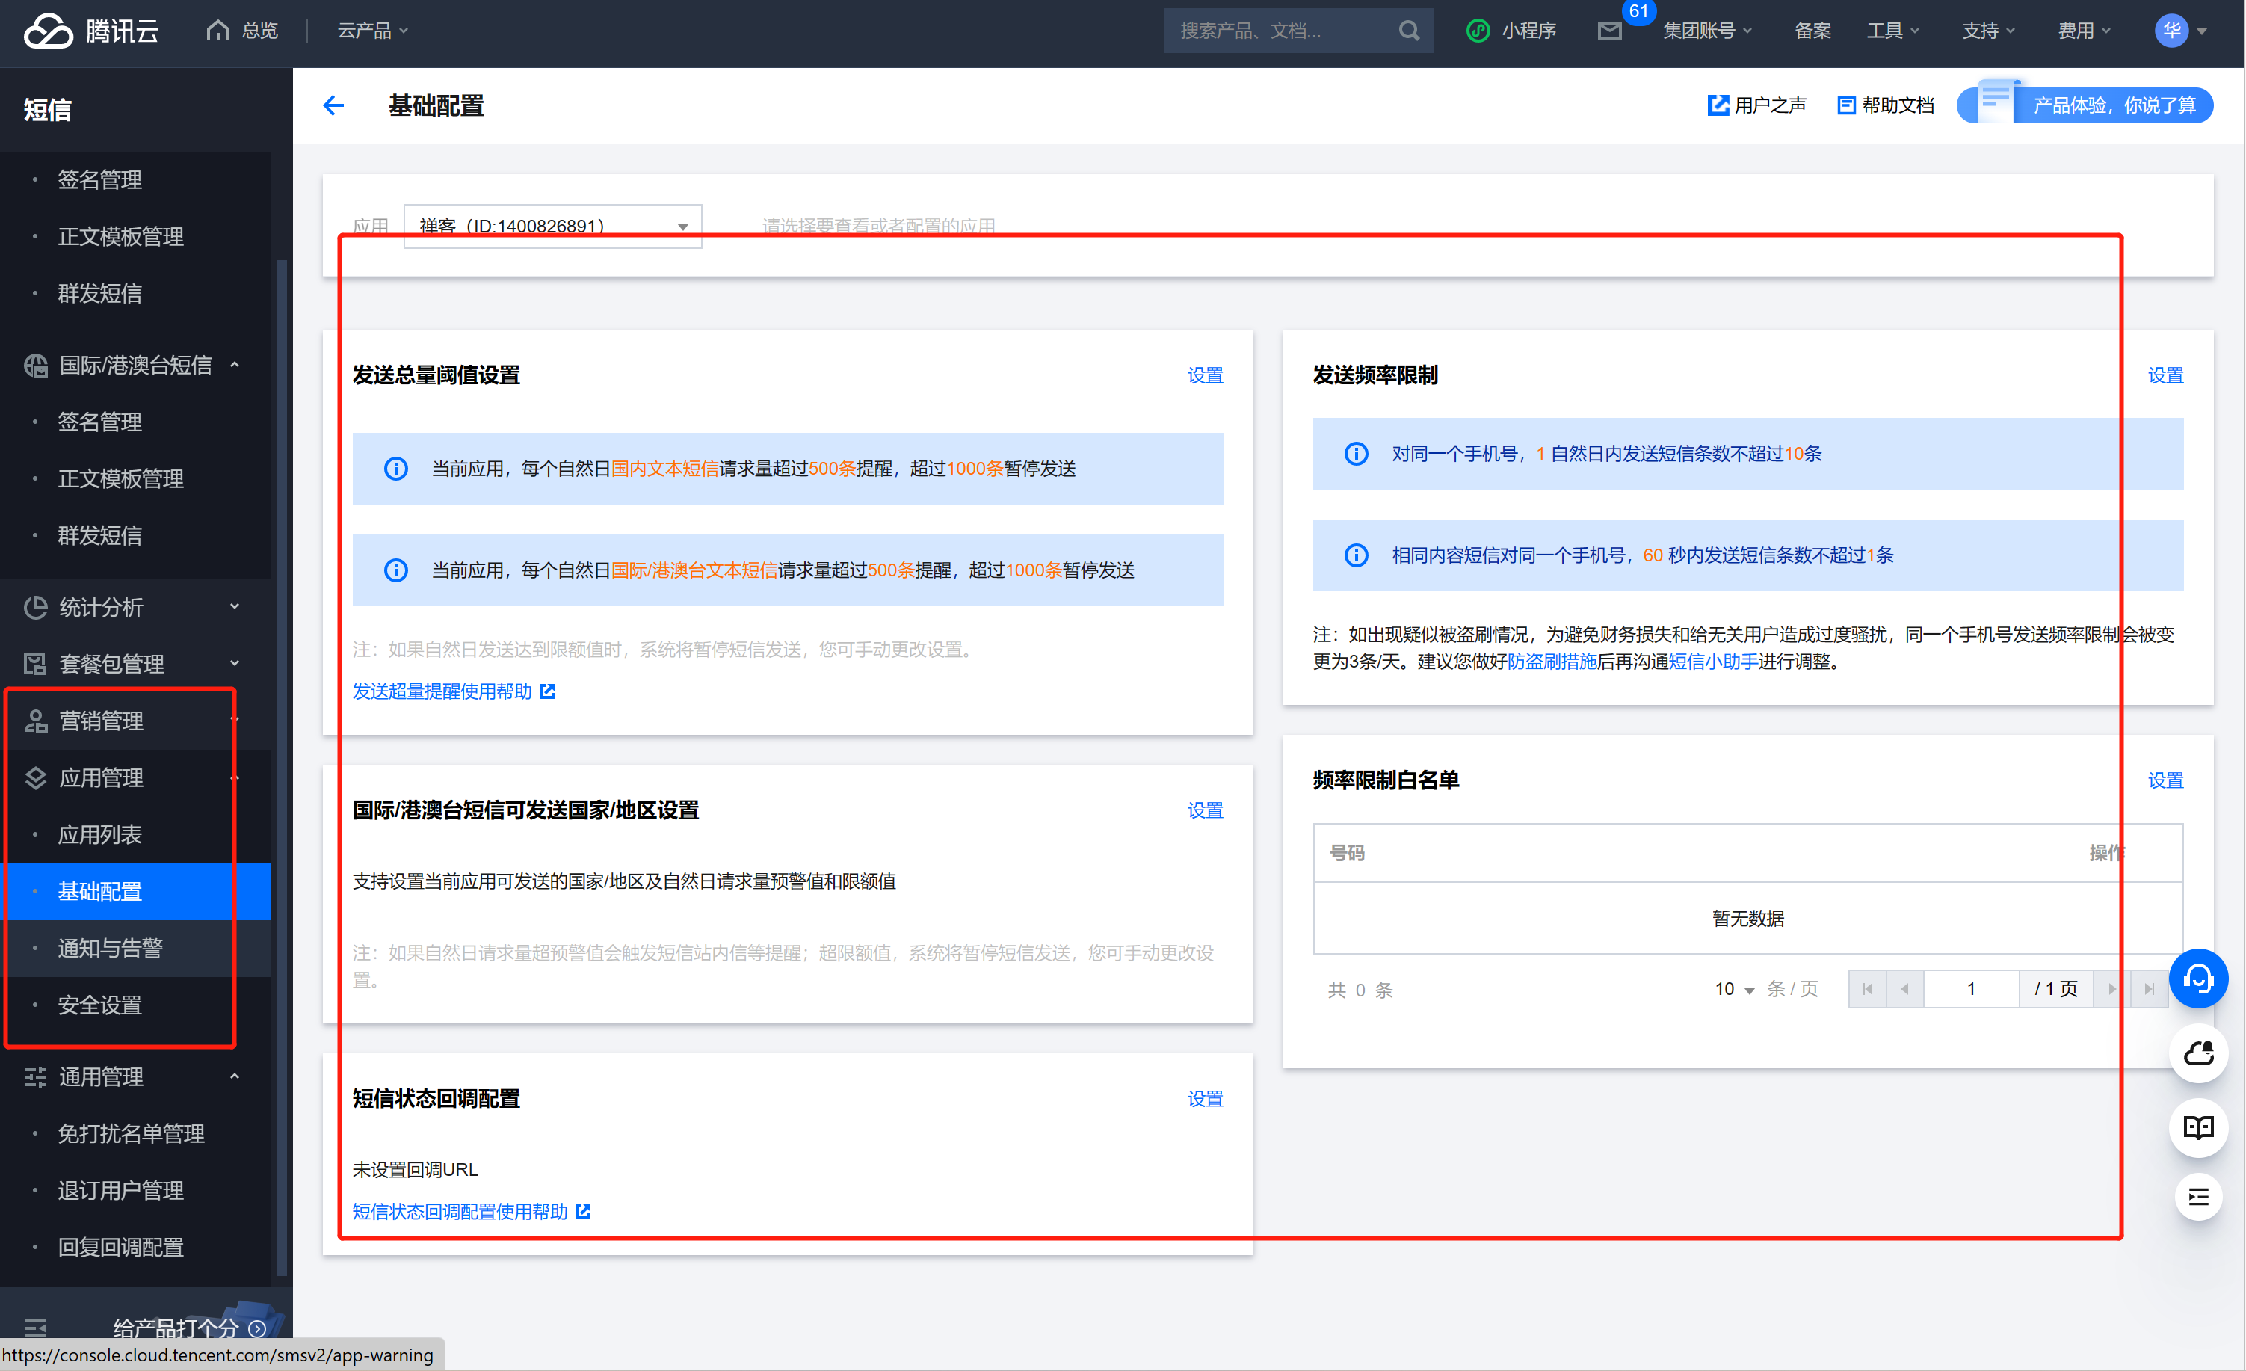Click 设置 for 短信状态回调配置
The image size is (2246, 1371).
[1204, 1100]
